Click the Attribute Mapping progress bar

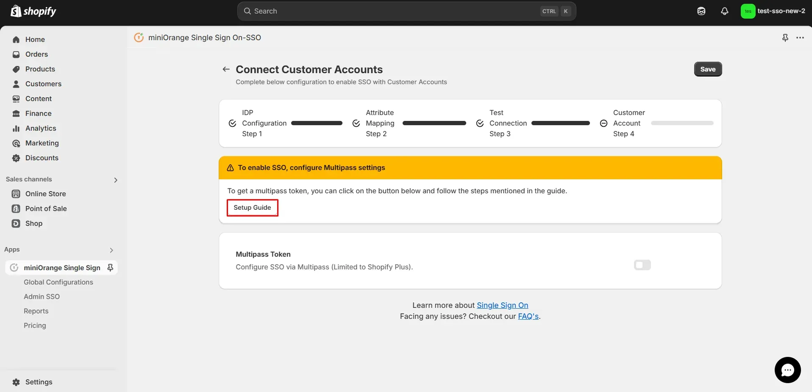click(434, 123)
